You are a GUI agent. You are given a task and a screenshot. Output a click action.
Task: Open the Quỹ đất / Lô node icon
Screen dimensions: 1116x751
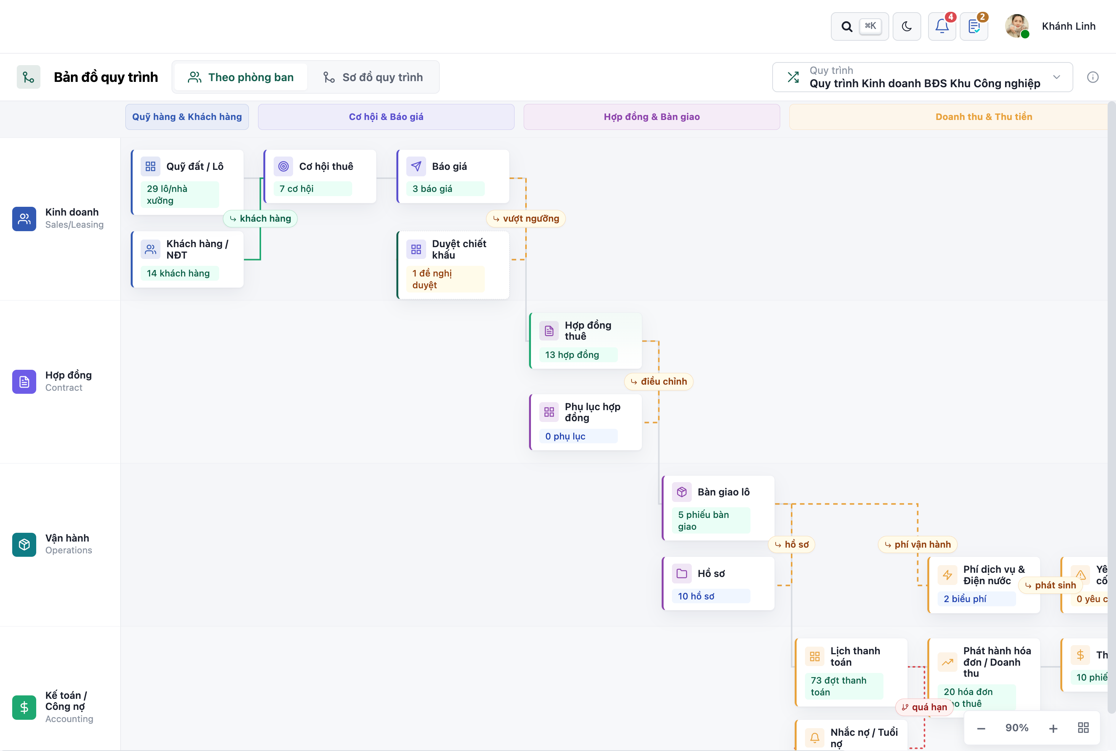(151, 166)
